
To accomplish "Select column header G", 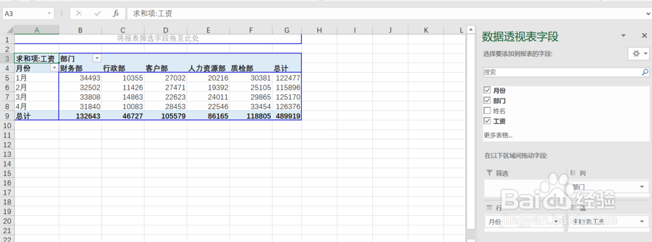I will click(287, 30).
